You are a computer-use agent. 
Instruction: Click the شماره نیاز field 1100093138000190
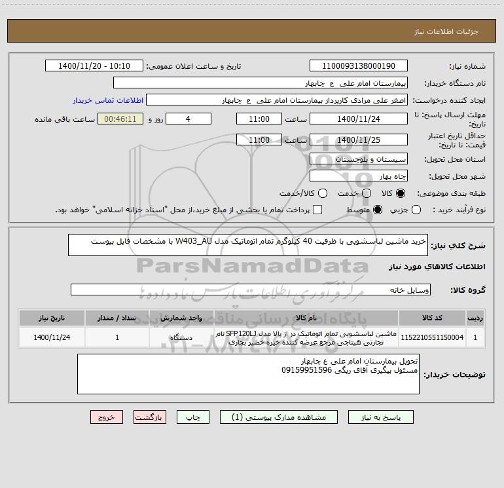(x=359, y=66)
